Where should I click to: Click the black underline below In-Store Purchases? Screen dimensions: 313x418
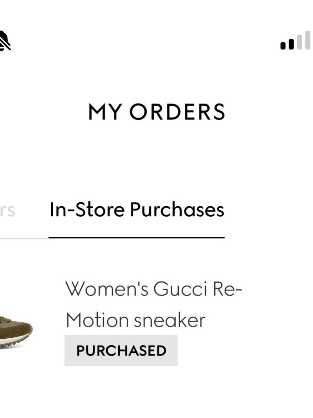pyautogui.click(x=136, y=238)
